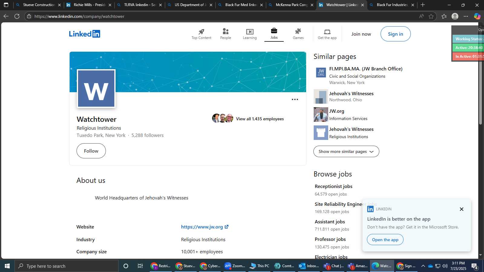This screenshot has height=272, width=484.
Task: Go back using the browser back arrow
Action: (6, 16)
